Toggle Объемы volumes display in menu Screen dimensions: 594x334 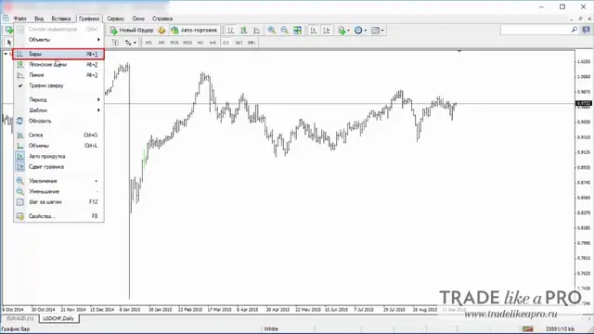coord(58,146)
